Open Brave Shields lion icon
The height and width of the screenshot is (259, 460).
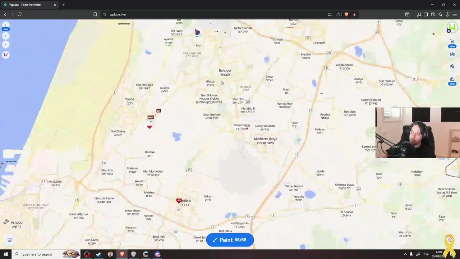tap(346, 14)
